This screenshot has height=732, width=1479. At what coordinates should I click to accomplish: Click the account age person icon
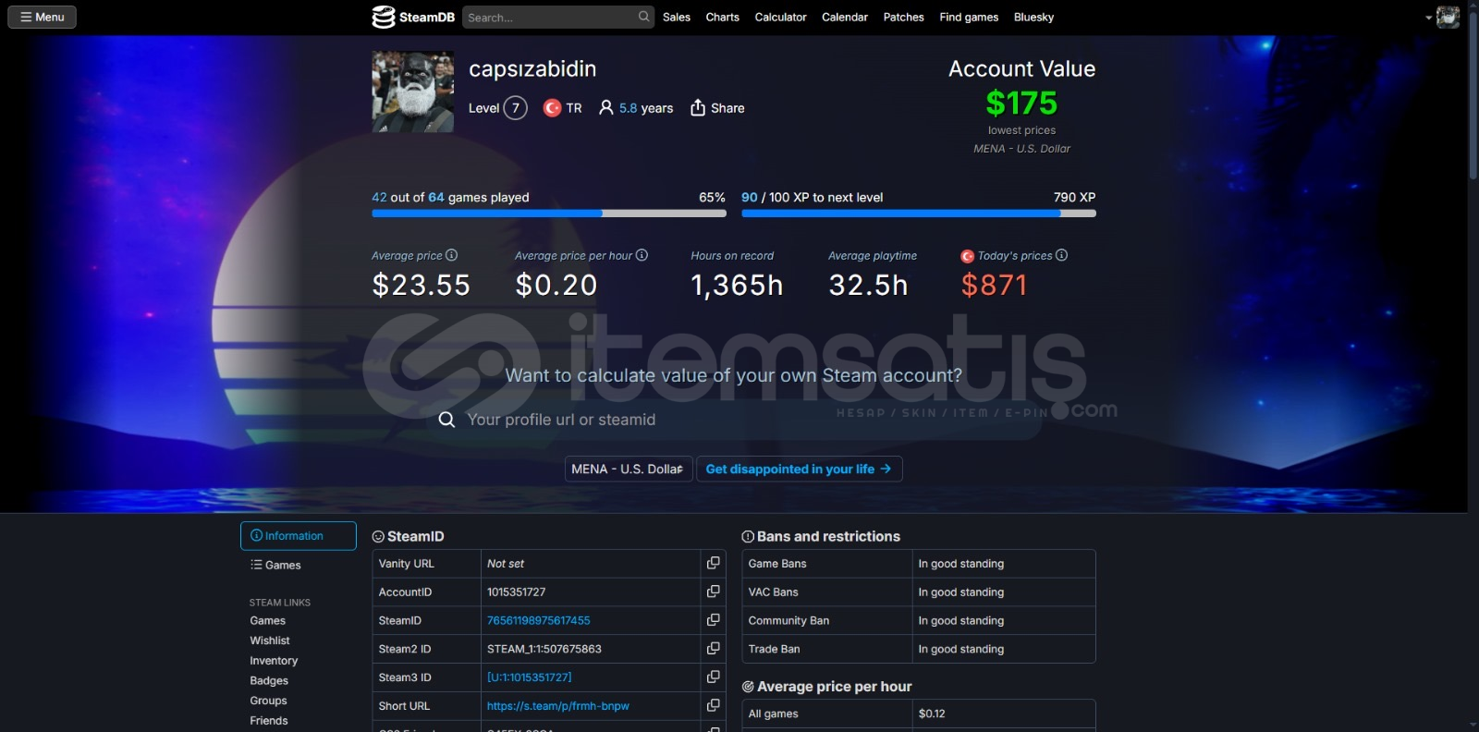coord(606,108)
